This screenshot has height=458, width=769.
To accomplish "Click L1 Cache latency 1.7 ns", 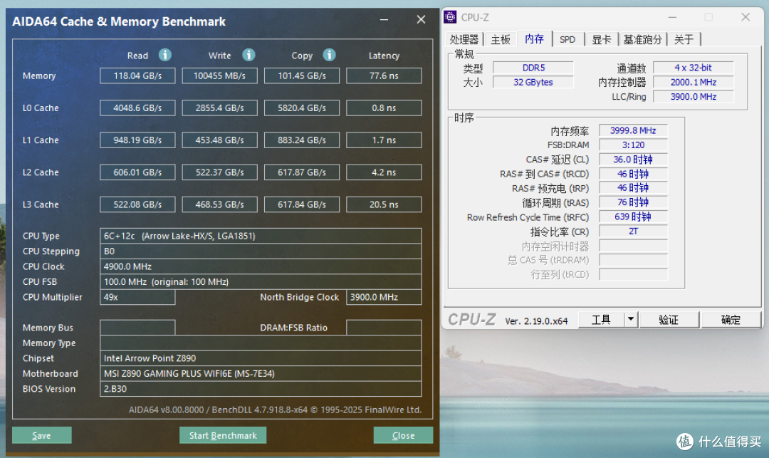I will pos(384,140).
